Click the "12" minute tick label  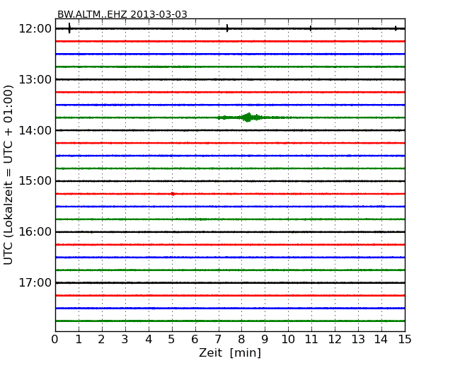point(335,340)
